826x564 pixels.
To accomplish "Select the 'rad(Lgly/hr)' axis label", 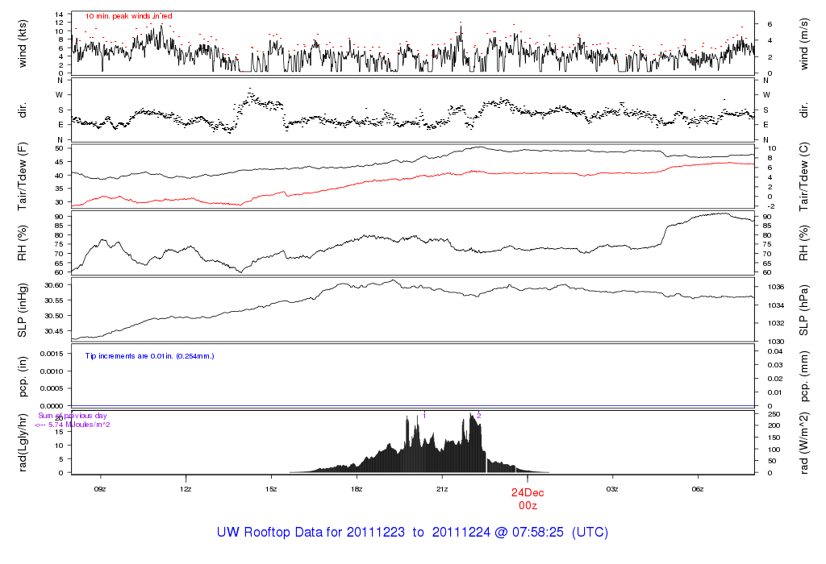I will click(23, 442).
